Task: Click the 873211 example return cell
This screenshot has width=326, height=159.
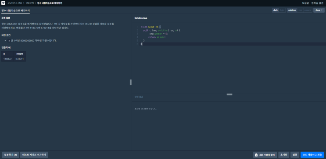Action: (20, 59)
